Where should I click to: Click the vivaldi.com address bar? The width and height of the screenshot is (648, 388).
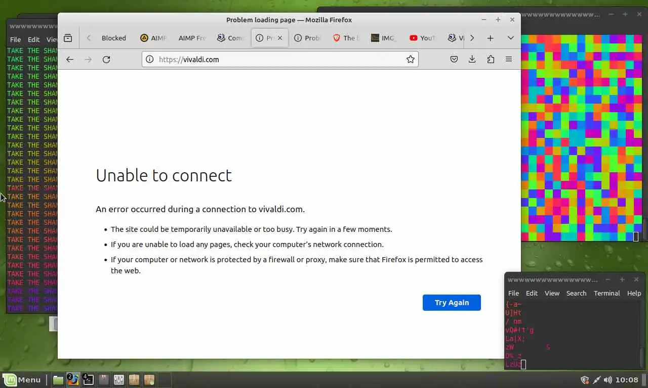click(x=280, y=59)
